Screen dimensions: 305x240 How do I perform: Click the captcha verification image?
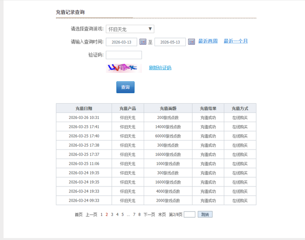(124, 68)
